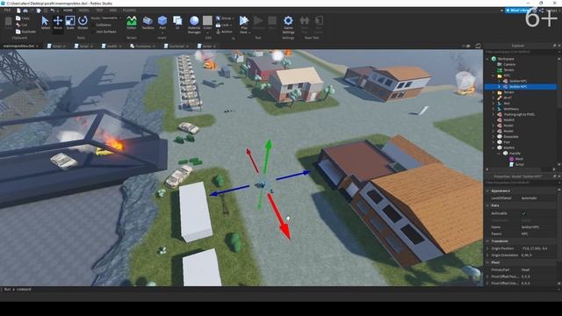Click the Name property value field
Viewport: 562px width, 316px height.
click(537, 227)
